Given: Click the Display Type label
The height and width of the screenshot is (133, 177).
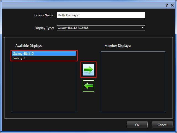Looking at the screenshot, I should click(44, 28).
